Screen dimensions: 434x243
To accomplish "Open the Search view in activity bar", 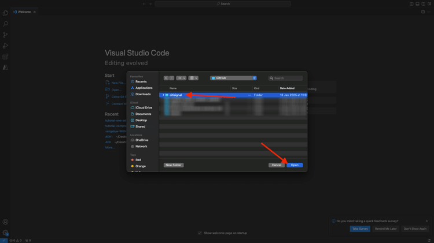I will click(5, 24).
